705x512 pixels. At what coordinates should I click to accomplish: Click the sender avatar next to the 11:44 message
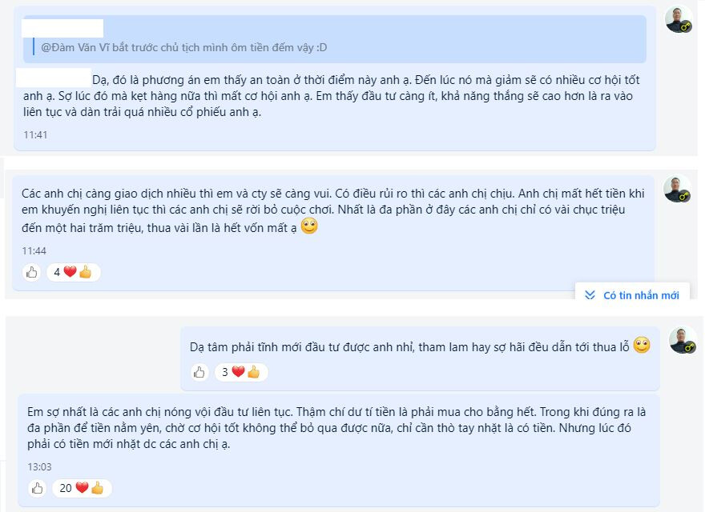[678, 189]
